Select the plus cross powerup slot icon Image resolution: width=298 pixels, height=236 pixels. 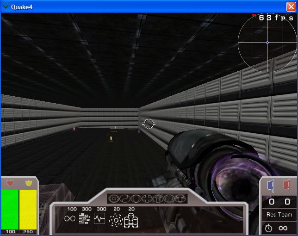pos(147,199)
